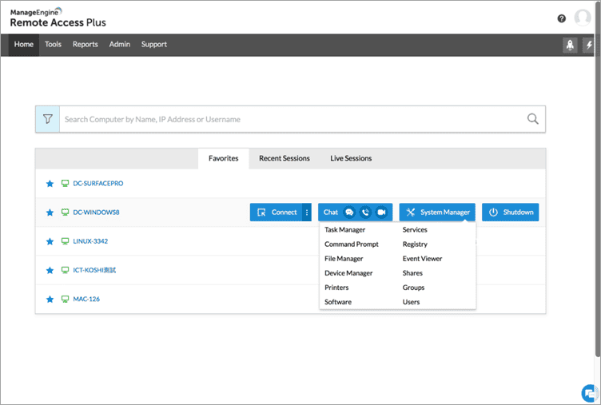Click the lightning bolt icon in navbar
Viewport: 601px width, 405px height.
[x=588, y=46]
